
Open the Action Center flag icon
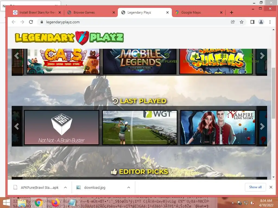click(239, 203)
